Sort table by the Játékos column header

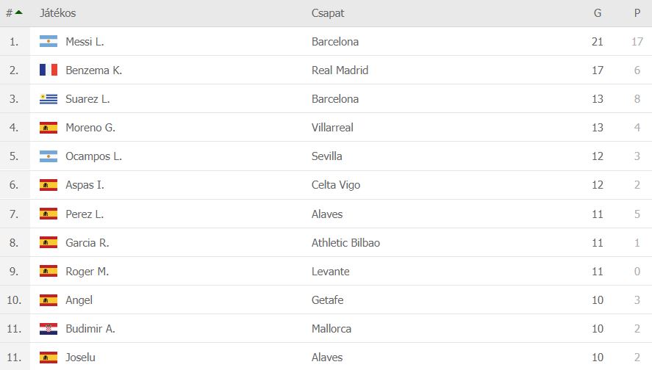(58, 13)
